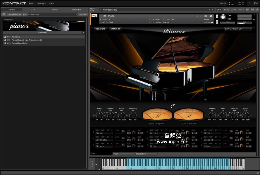Open the FILE menu
This screenshot has width=260, height=175.
tap(31, 3)
